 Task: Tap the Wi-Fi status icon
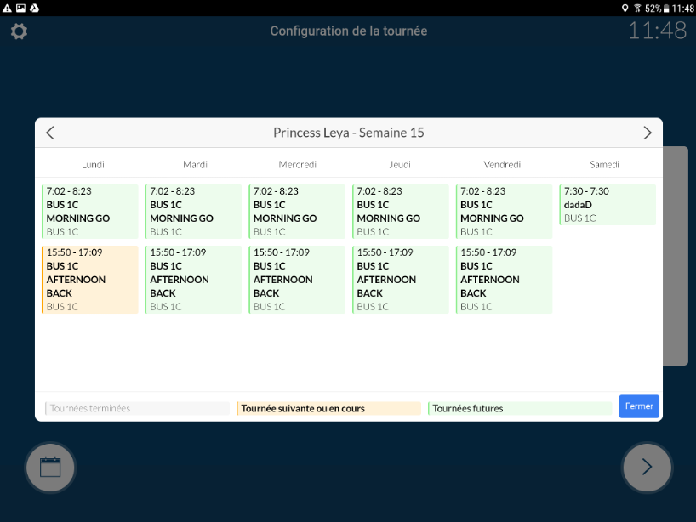637,8
